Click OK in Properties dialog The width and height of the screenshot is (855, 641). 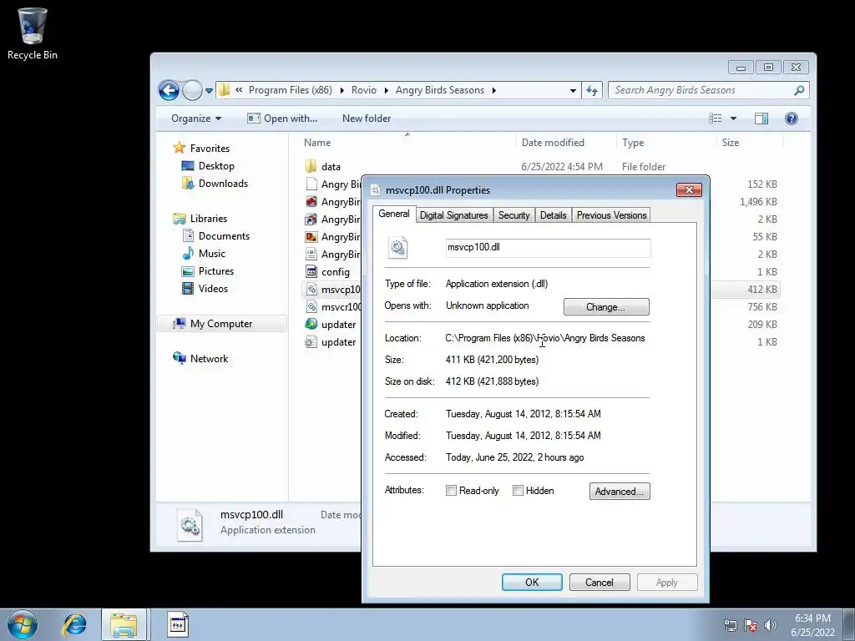pyautogui.click(x=532, y=582)
